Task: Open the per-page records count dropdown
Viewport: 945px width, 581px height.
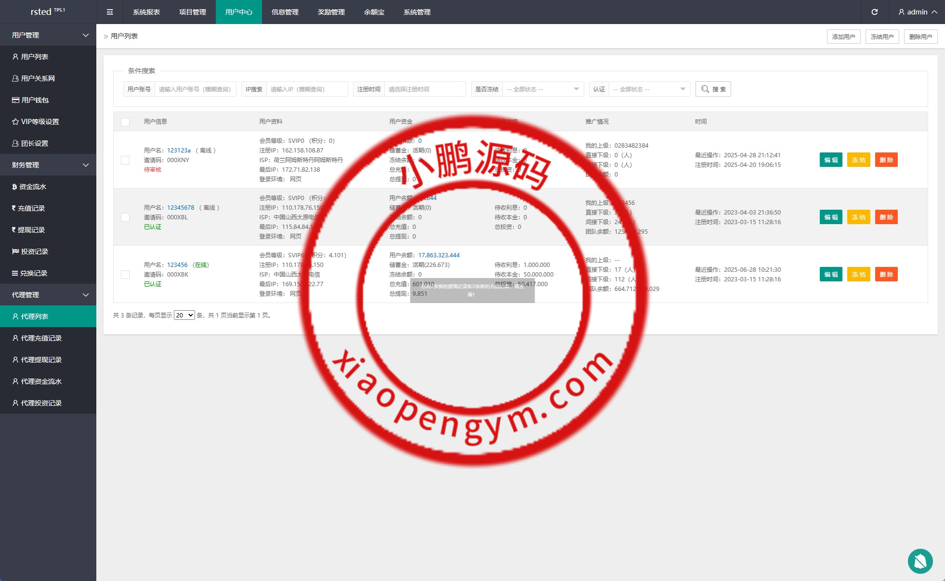Action: point(184,315)
